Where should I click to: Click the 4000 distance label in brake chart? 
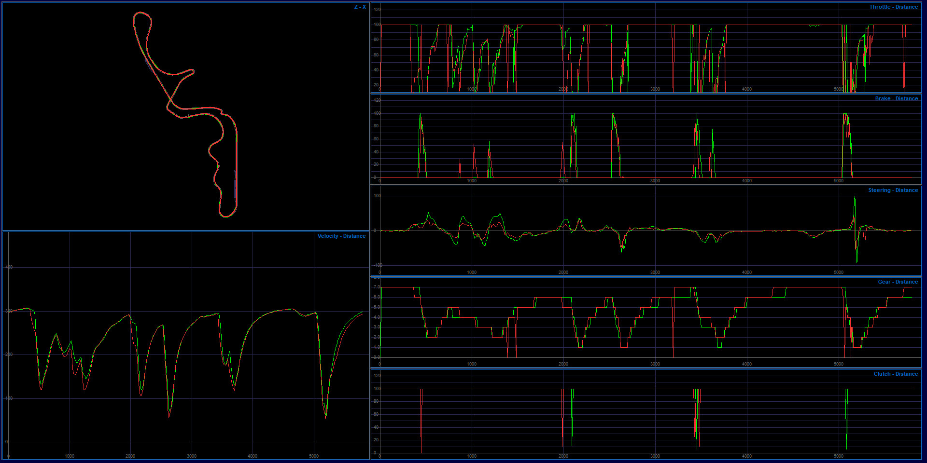coord(747,181)
